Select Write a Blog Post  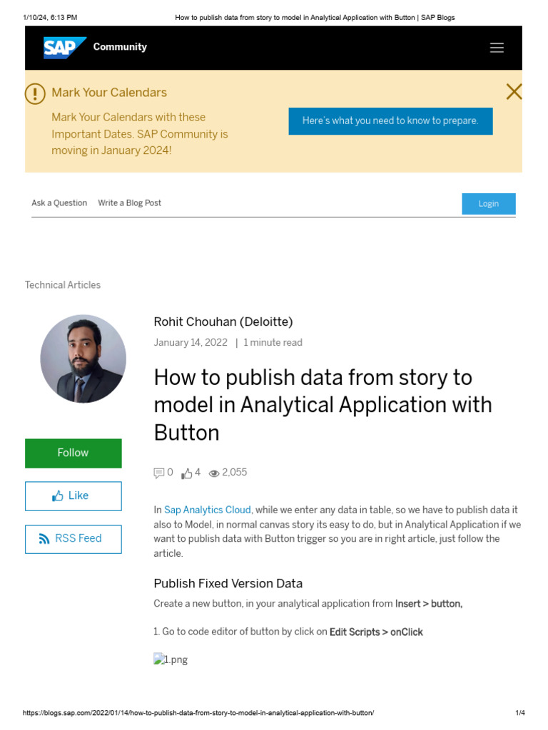click(129, 203)
